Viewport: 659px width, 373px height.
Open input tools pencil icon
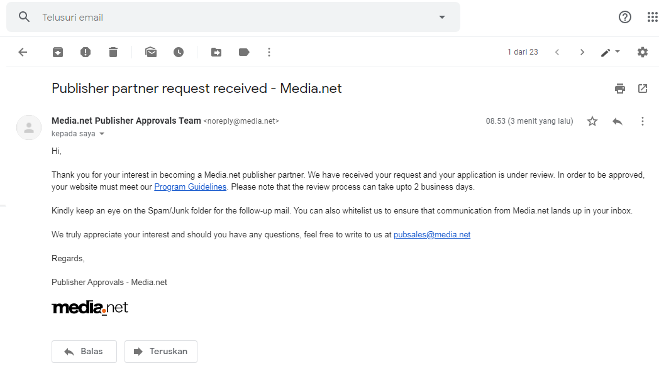[605, 53]
